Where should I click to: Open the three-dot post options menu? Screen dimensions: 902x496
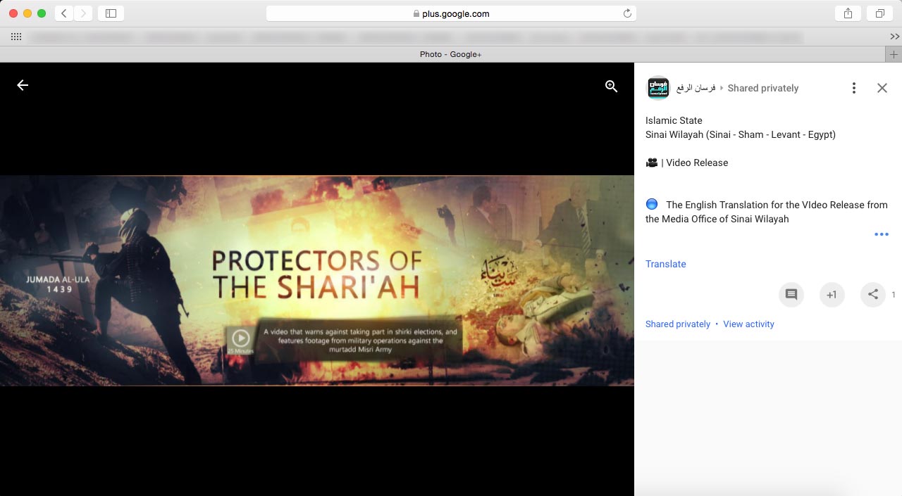pos(853,88)
